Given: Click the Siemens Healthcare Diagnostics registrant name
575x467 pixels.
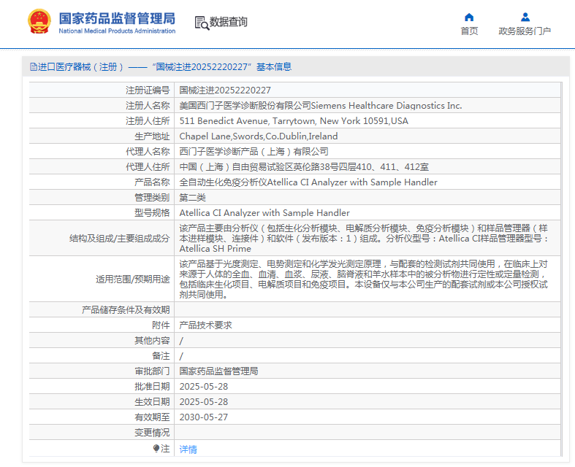Looking at the screenshot, I should pyautogui.click(x=321, y=106).
